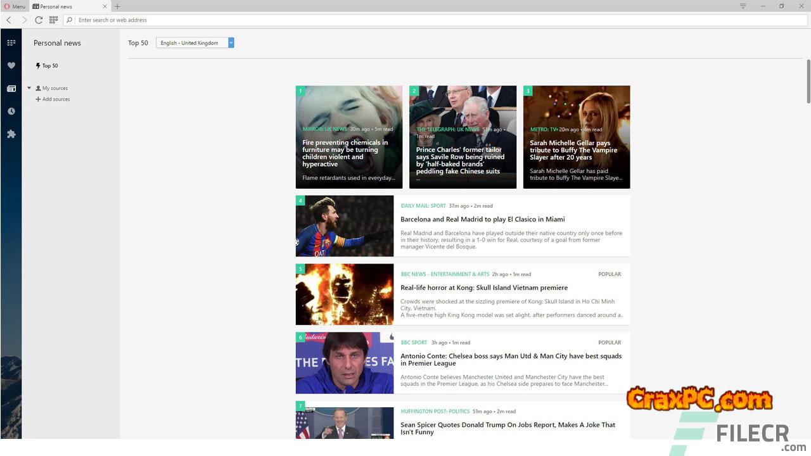Click Speed Dial grid icon in toolbar
811x456 pixels.
point(54,20)
